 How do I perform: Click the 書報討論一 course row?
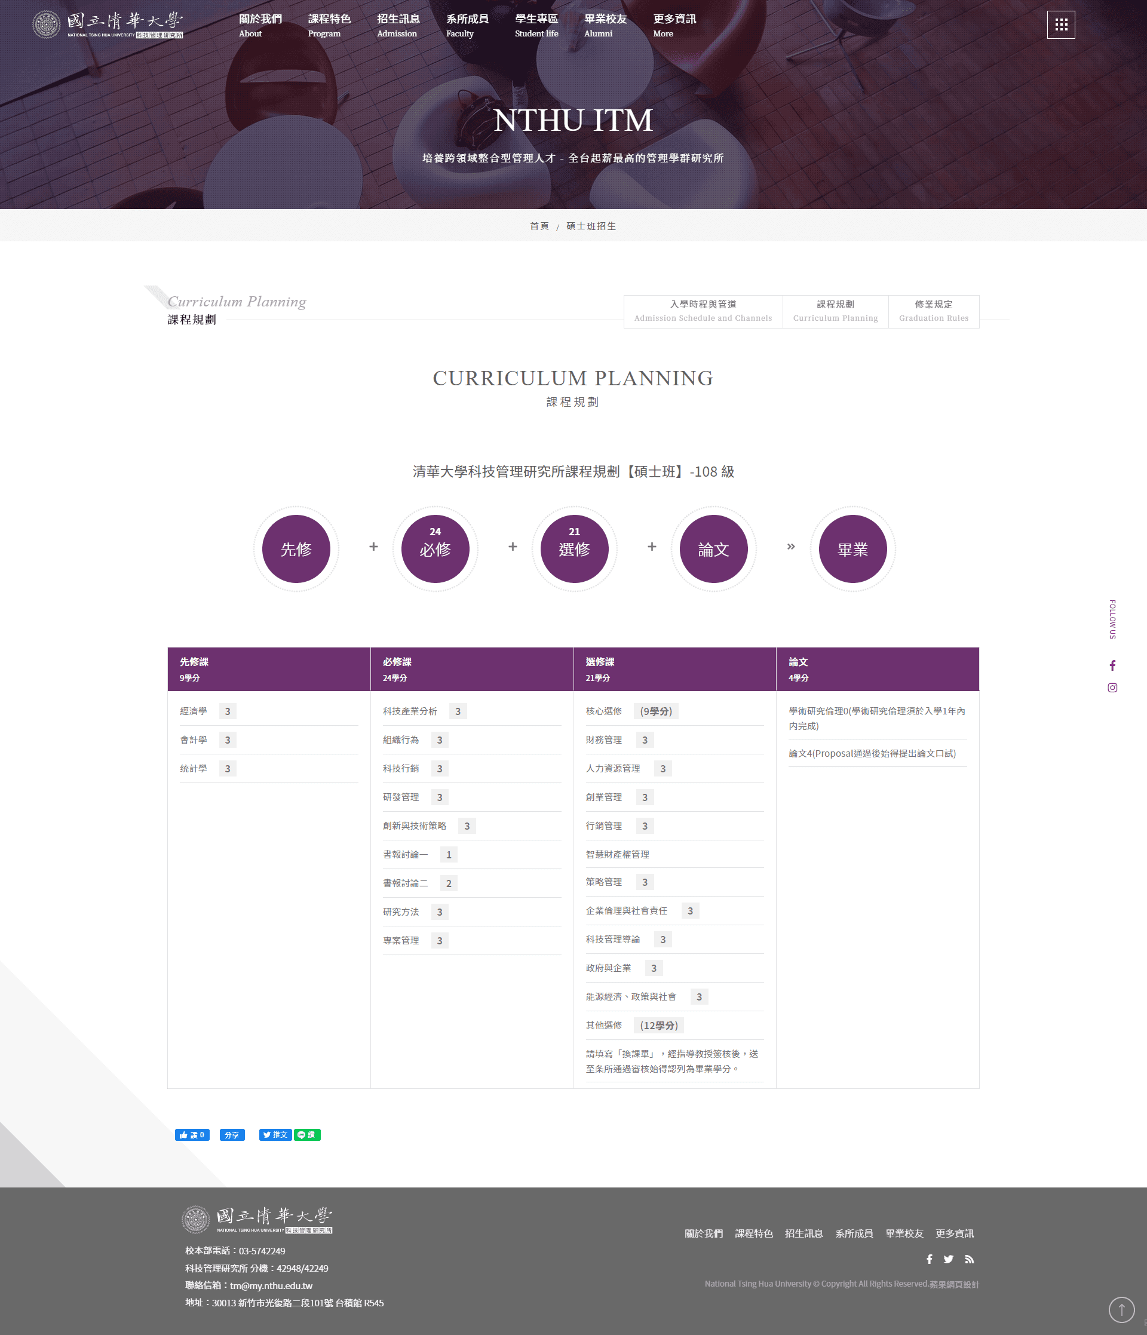pyautogui.click(x=472, y=854)
